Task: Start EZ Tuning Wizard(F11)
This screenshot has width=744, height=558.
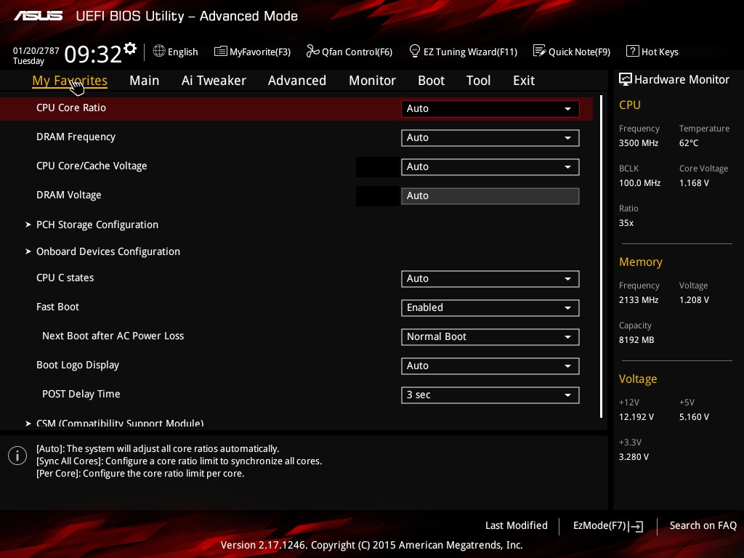Action: (463, 52)
